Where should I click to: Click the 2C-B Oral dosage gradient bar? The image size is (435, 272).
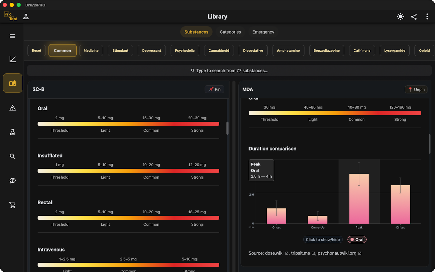(x=128, y=124)
